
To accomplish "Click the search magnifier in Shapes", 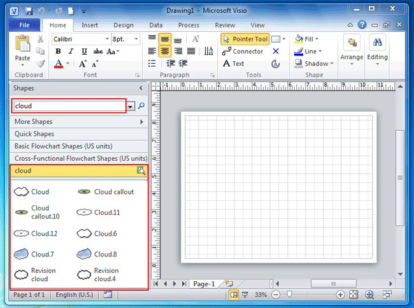I will pyautogui.click(x=141, y=106).
